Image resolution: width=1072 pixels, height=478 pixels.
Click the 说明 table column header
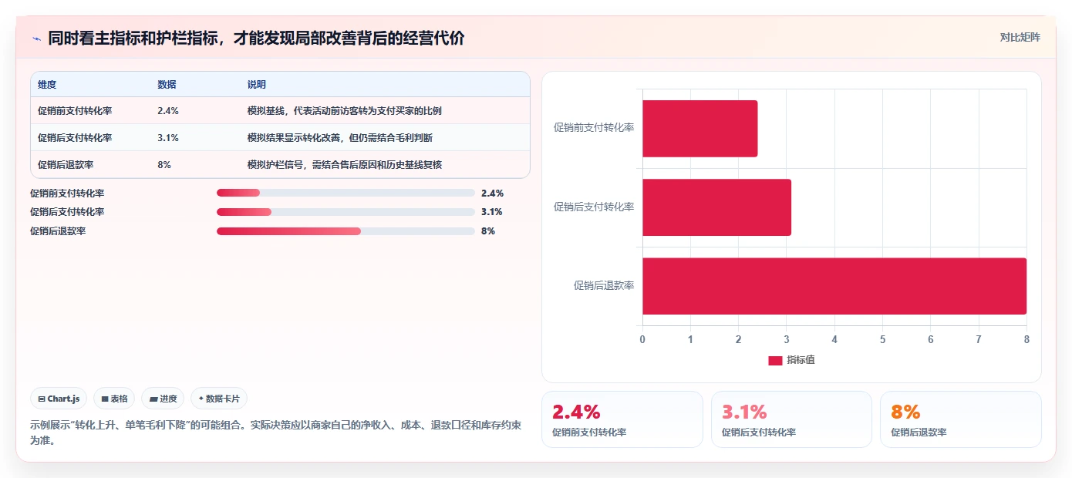click(256, 85)
